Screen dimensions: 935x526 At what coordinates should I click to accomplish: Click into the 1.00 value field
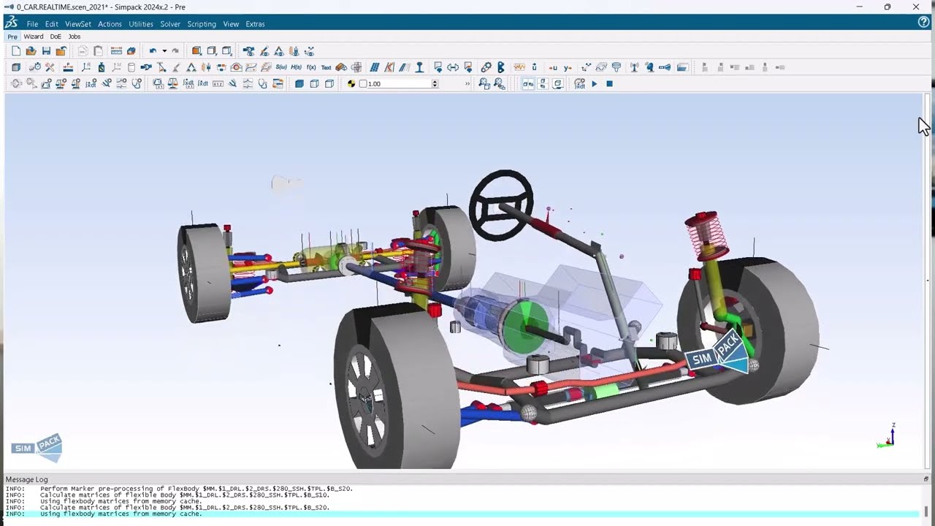[399, 84]
